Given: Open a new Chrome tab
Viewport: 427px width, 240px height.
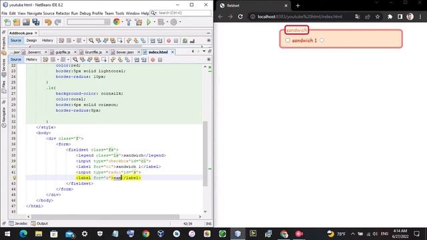Looking at the screenshot, I should click(x=298, y=5).
